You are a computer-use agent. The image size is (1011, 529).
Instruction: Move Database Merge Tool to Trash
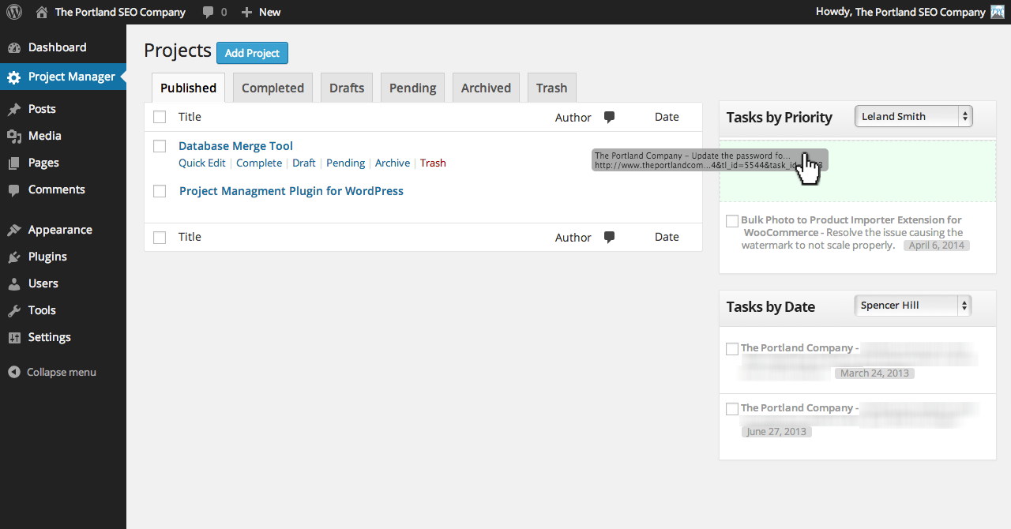pos(433,163)
